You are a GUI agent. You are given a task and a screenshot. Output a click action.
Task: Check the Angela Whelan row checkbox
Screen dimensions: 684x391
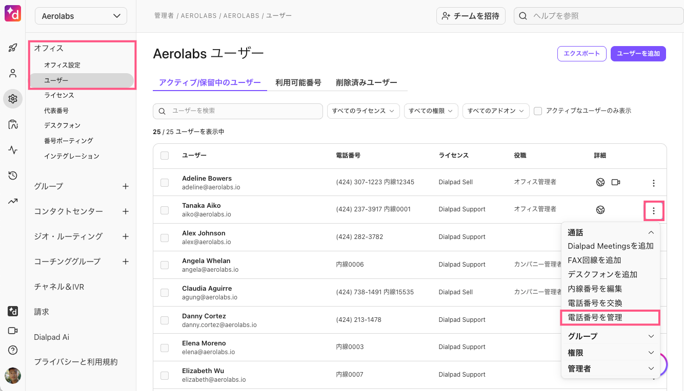coord(165,265)
